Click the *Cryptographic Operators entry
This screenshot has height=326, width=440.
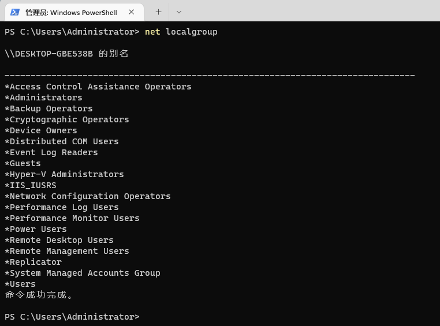coord(67,119)
